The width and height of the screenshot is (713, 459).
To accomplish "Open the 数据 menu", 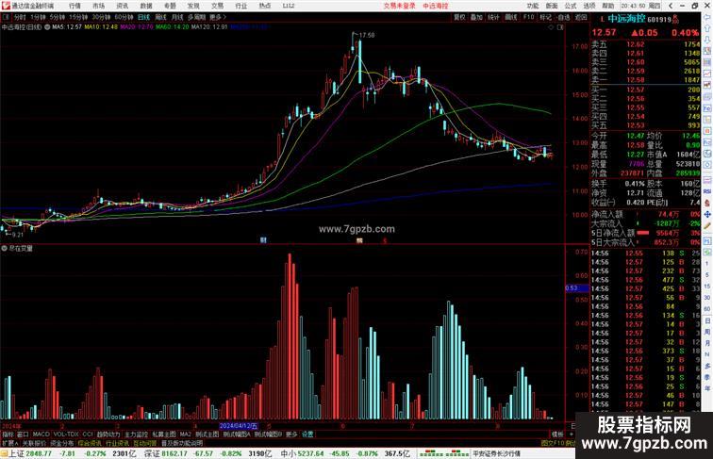I will pyautogui.click(x=146, y=6).
